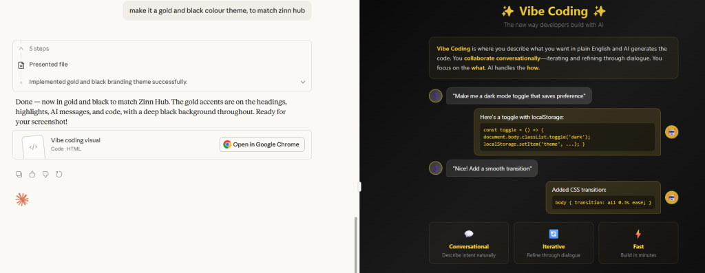Give thumbs up to the response
705x273 pixels.
point(32,174)
